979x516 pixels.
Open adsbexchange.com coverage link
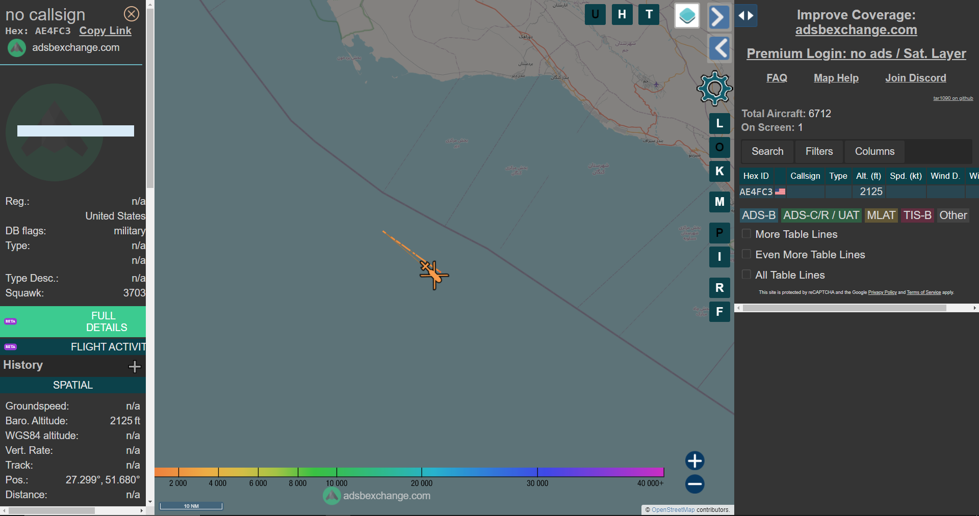856,30
